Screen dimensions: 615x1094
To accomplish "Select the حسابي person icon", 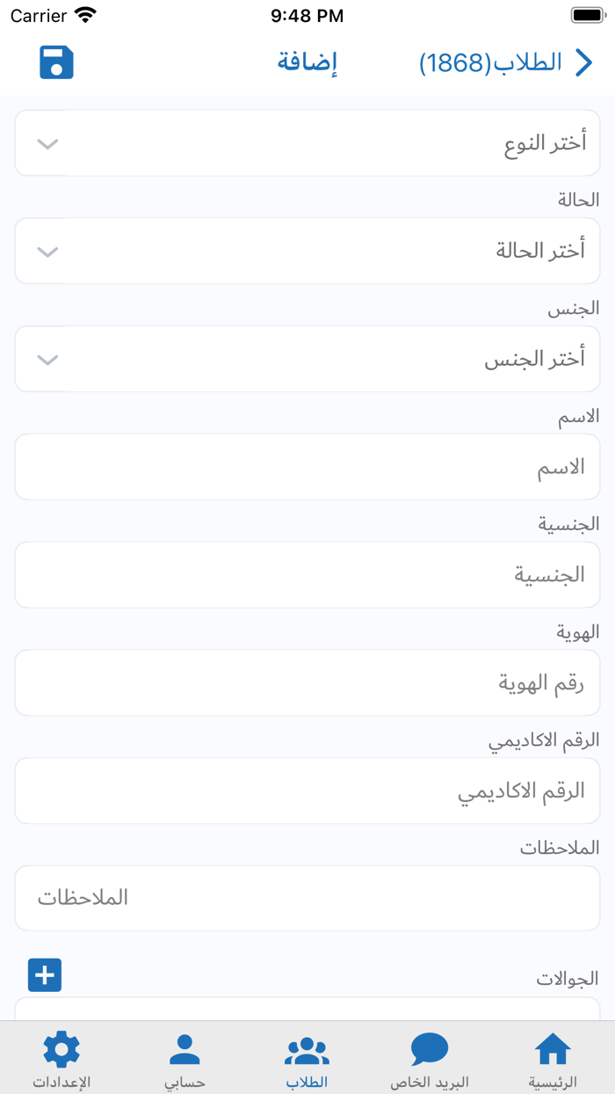I will (184, 1051).
